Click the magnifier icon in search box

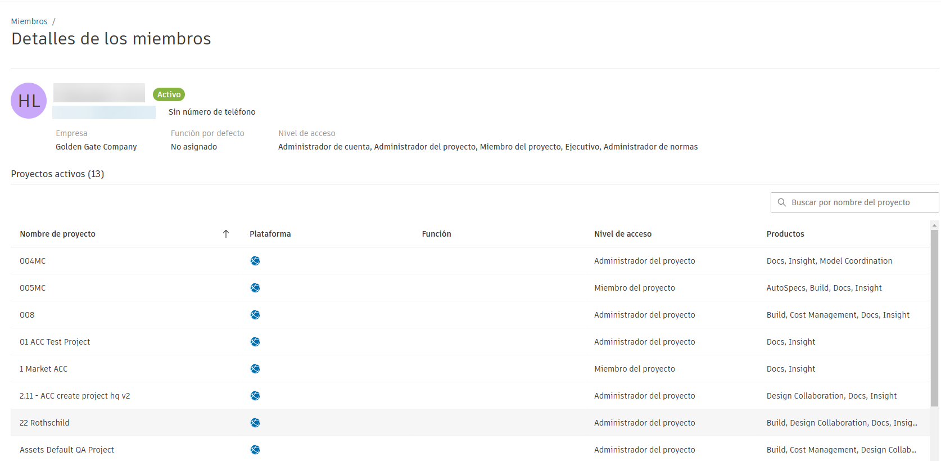[x=781, y=202]
